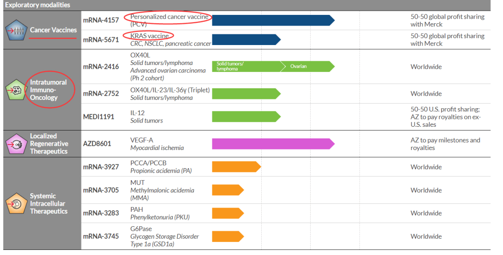
Task: Click the green mRNA-2752 progress bar
Action: [x=246, y=93]
